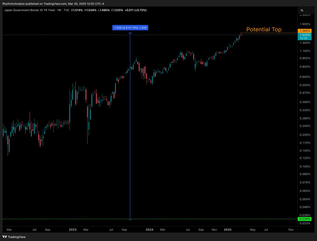317x241 pixels.
Task: Click the orange Potential Top annotation text
Action: [x=264, y=29]
